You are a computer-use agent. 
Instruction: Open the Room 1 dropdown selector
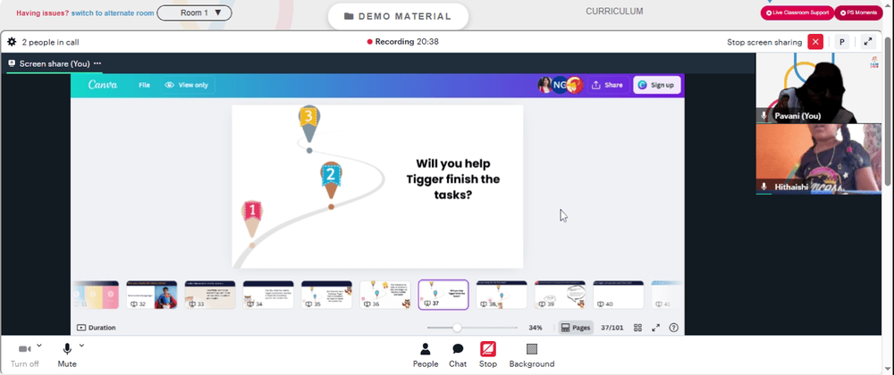click(x=194, y=12)
